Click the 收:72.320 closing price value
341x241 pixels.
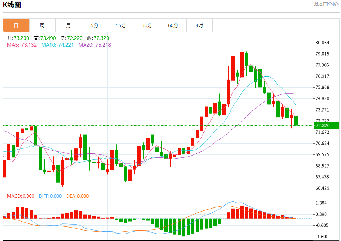coord(98,38)
